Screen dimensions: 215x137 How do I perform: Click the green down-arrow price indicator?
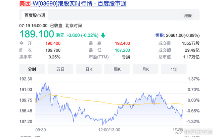(103, 35)
